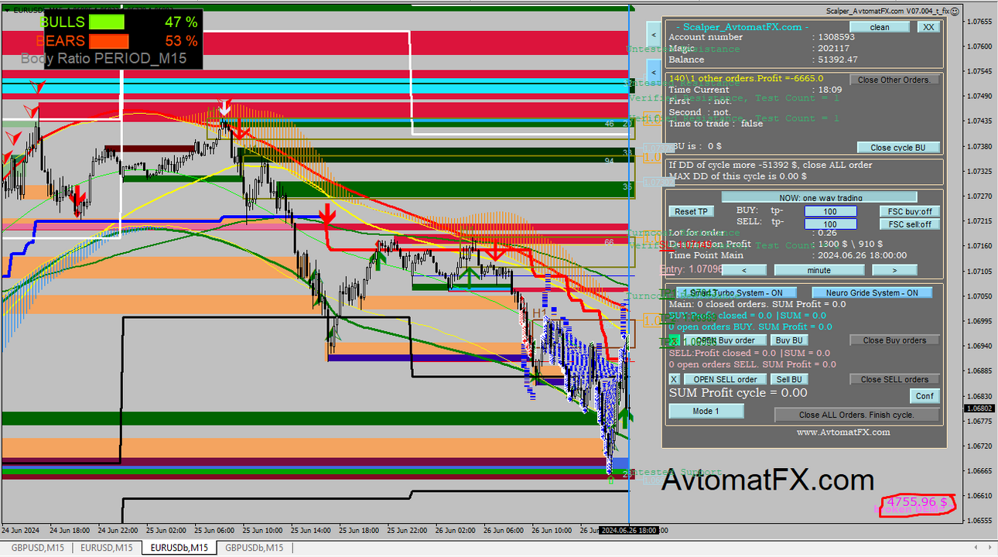The height and width of the screenshot is (557, 998).
Task: Click the Balance value 51392.47
Action: click(x=839, y=60)
